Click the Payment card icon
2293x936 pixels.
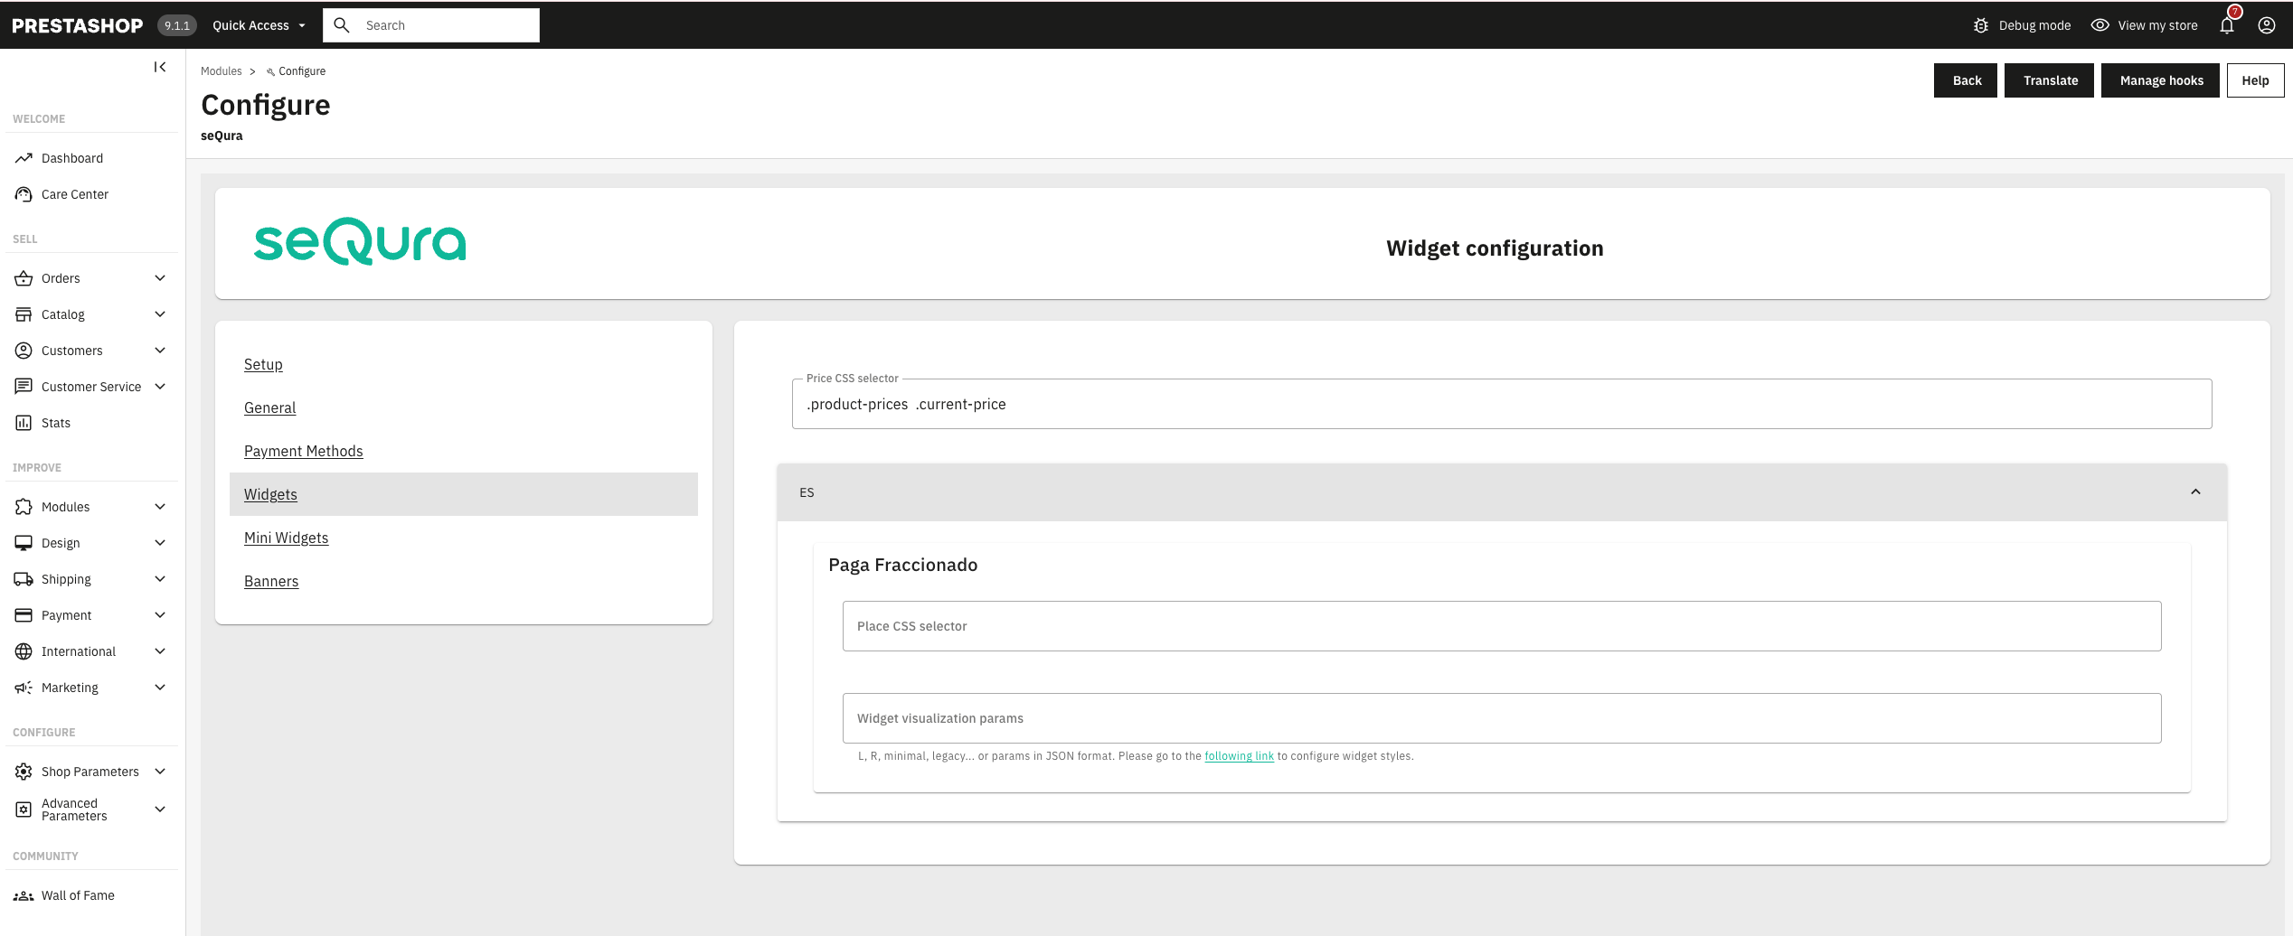pyautogui.click(x=24, y=615)
